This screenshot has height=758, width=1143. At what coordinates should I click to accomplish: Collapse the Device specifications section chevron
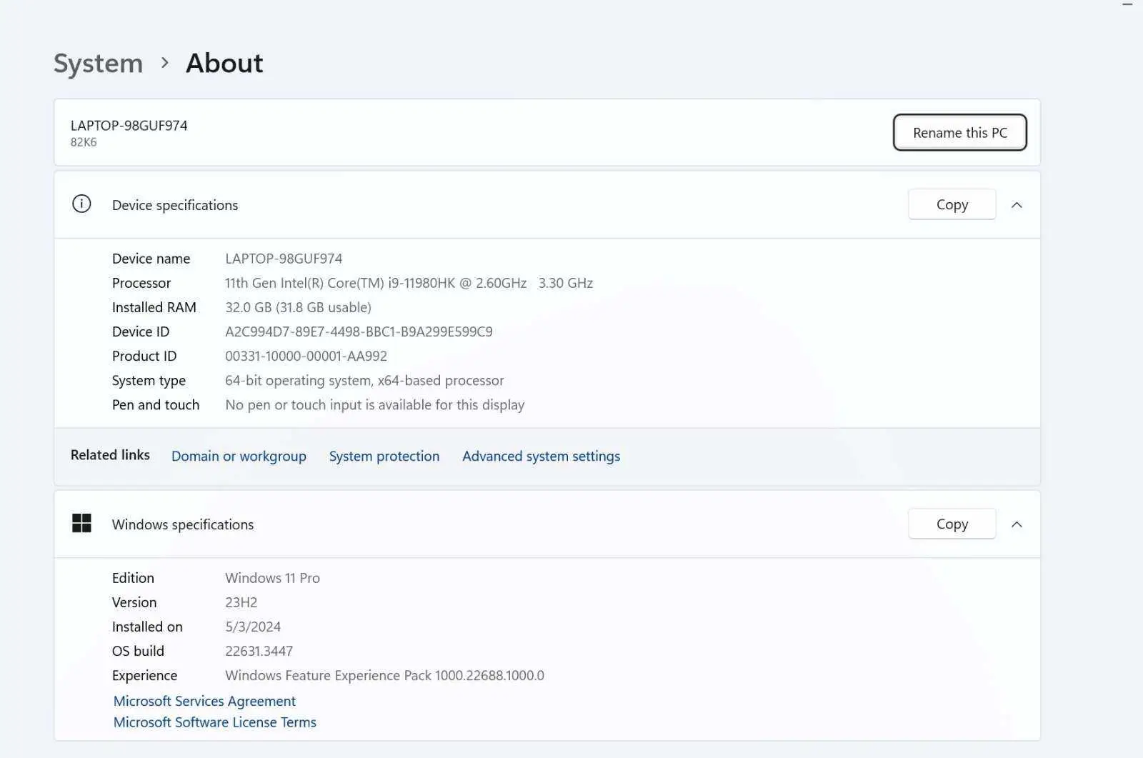(1017, 205)
